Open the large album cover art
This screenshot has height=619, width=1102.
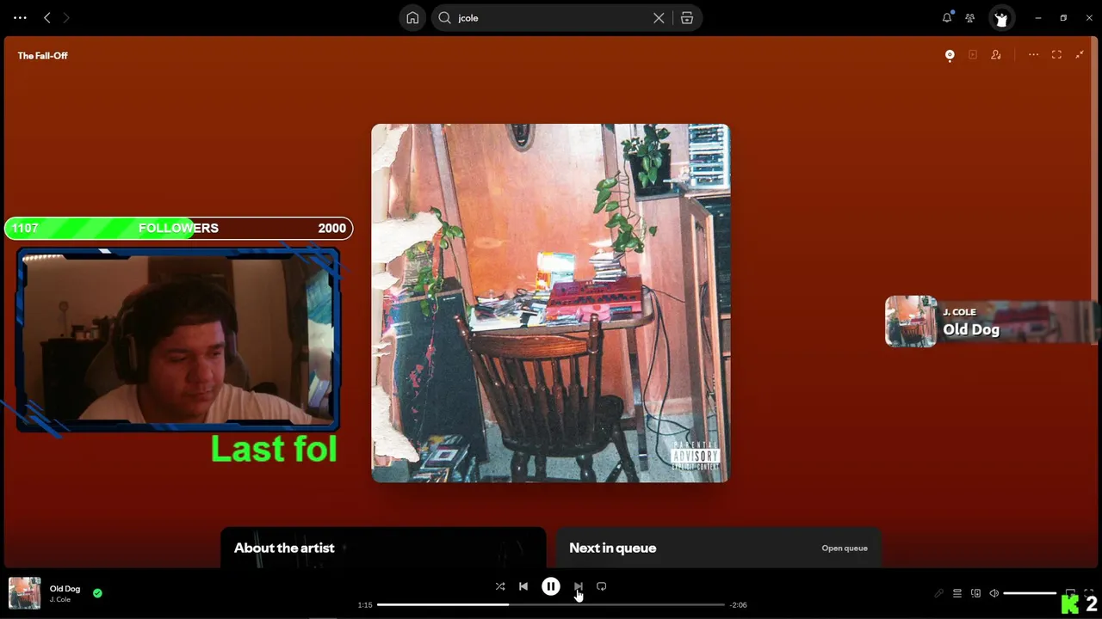[551, 303]
